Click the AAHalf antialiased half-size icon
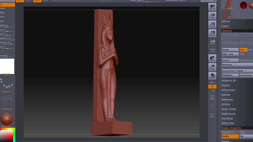The width and height of the screenshot is (253, 142). click(x=212, y=33)
